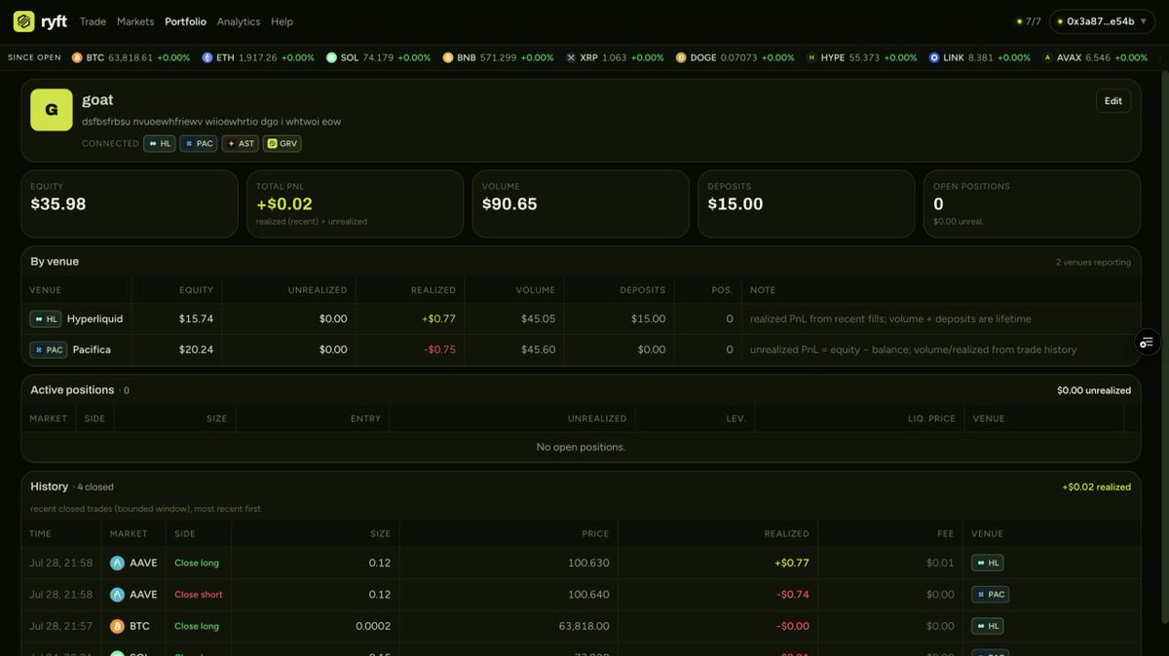Click the HYPE coin icon in the ticker
Image resolution: width=1169 pixels, height=656 pixels.
coord(811,57)
